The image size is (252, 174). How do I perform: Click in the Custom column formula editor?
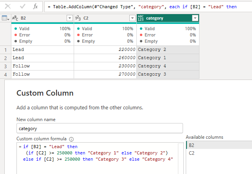coord(100,158)
